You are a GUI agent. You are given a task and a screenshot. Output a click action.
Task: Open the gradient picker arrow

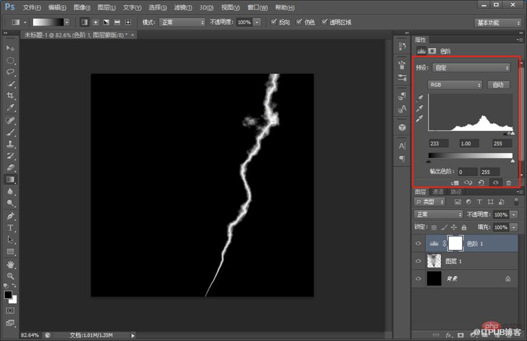tap(67, 22)
